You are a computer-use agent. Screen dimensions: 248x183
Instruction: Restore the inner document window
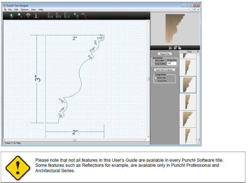tap(194, 10)
